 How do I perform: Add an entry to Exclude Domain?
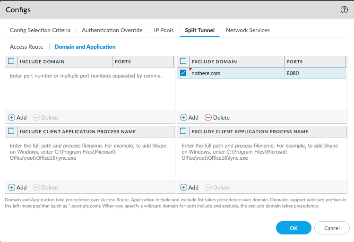(x=189, y=118)
